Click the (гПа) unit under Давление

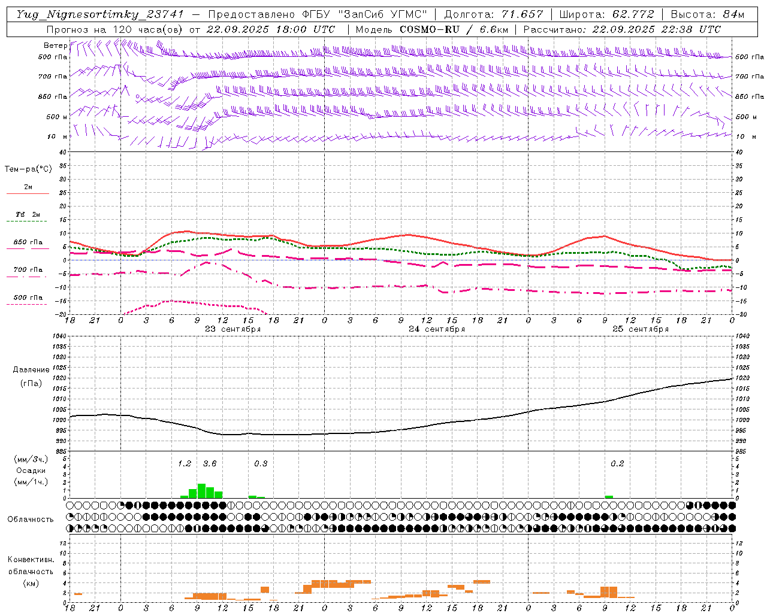point(31,384)
